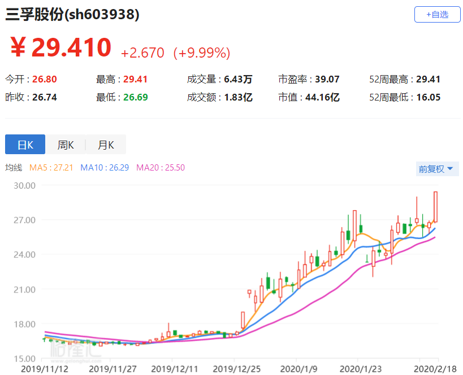463x375 pixels.
Task: Click the 昨收 previous close 26.74
Action: click(x=44, y=97)
